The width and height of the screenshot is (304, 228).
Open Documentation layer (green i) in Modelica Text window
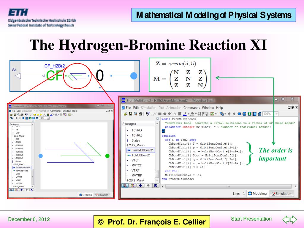[250, 114]
